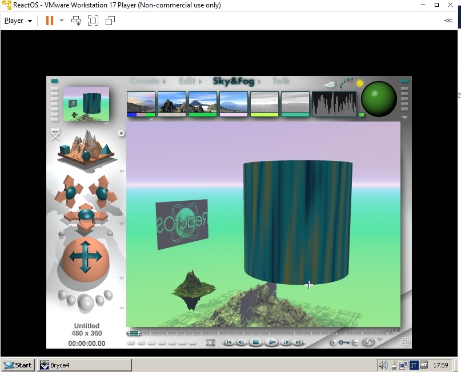Open the Player dropdown menu
Viewport: 461px width, 372px height.
coord(18,21)
